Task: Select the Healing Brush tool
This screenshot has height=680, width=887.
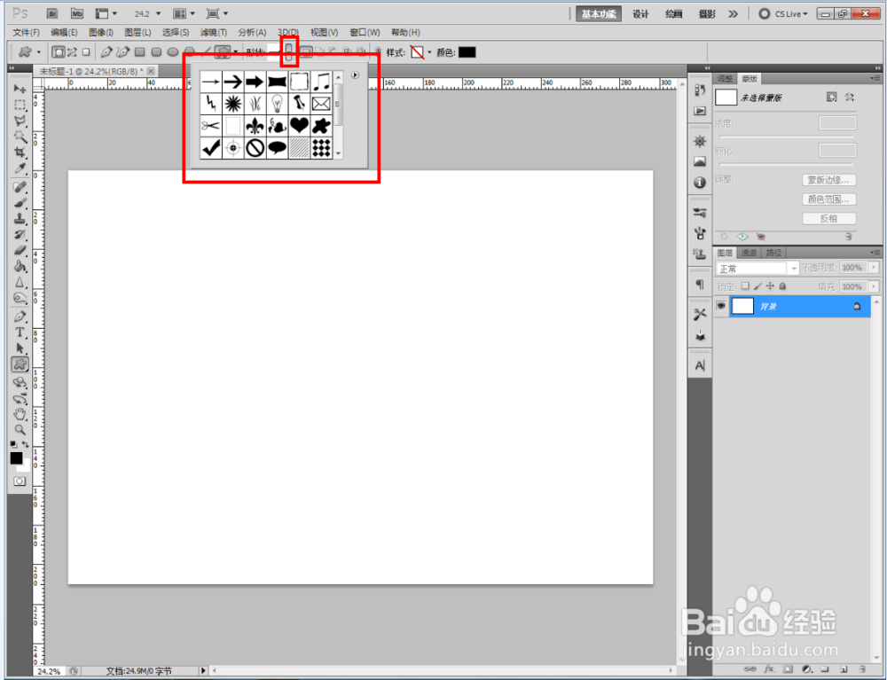Action: pyautogui.click(x=20, y=186)
